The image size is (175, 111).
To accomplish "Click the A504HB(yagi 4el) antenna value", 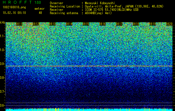I will (x=98, y=13).
